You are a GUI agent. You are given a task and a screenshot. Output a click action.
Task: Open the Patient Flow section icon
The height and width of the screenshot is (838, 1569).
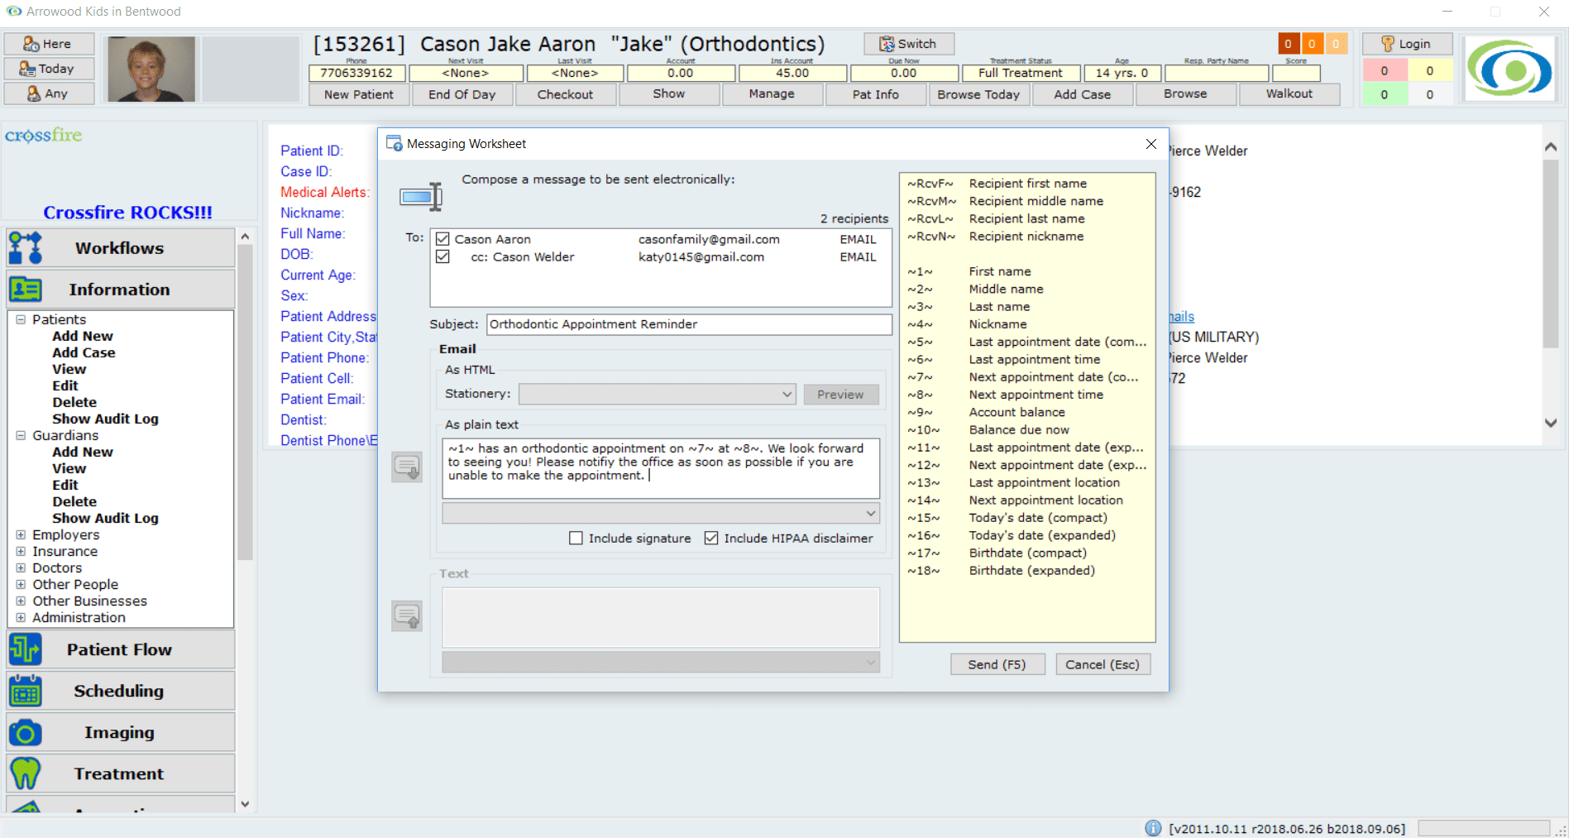coord(26,649)
